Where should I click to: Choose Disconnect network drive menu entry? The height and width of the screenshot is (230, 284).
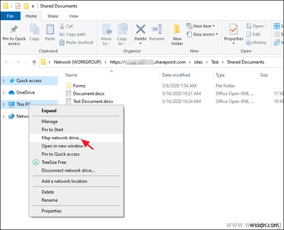tap(68, 171)
